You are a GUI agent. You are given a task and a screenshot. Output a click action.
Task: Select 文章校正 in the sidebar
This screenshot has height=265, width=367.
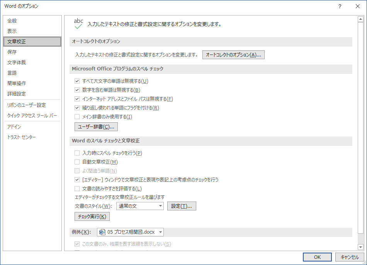32,41
